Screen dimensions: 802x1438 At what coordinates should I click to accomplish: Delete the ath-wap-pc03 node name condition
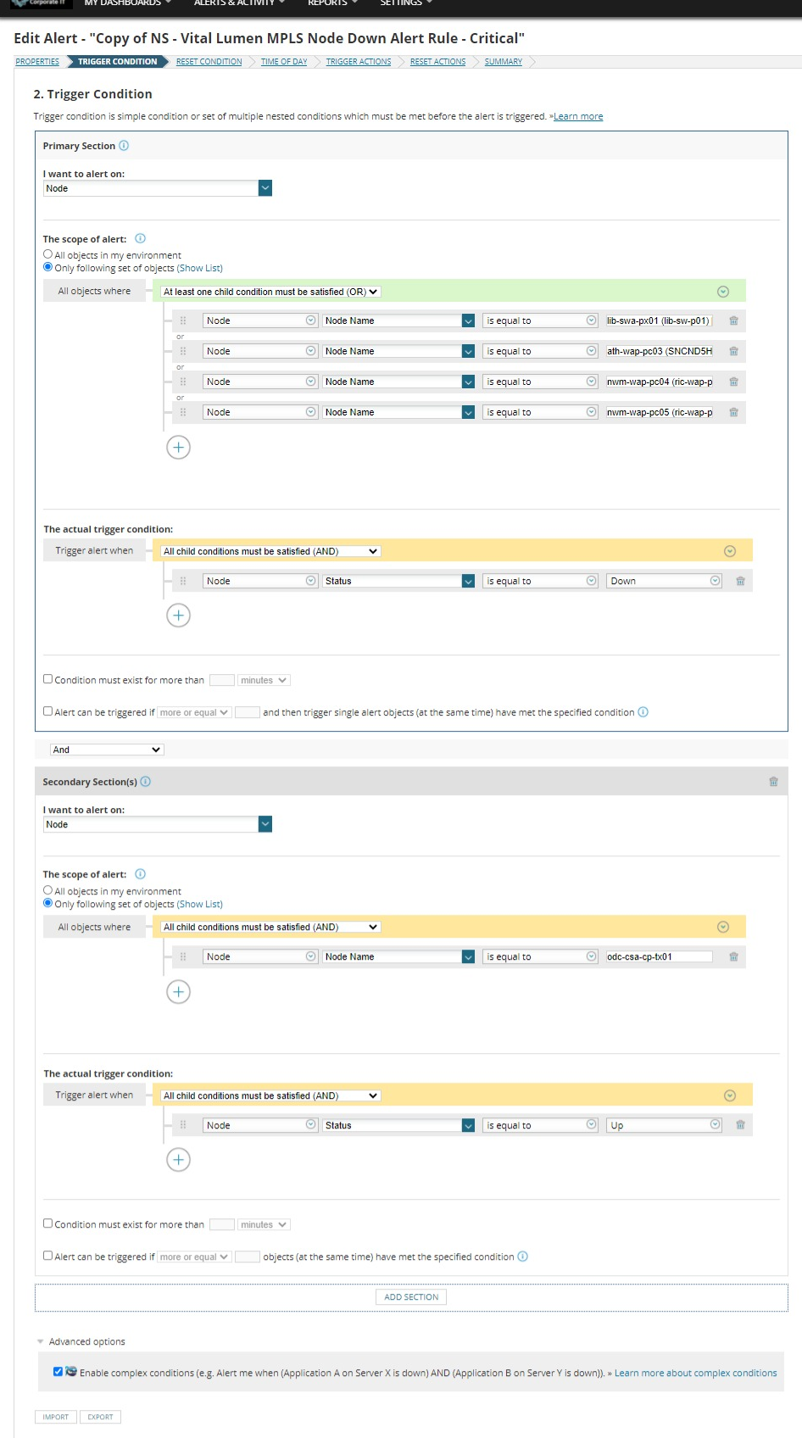coord(733,351)
